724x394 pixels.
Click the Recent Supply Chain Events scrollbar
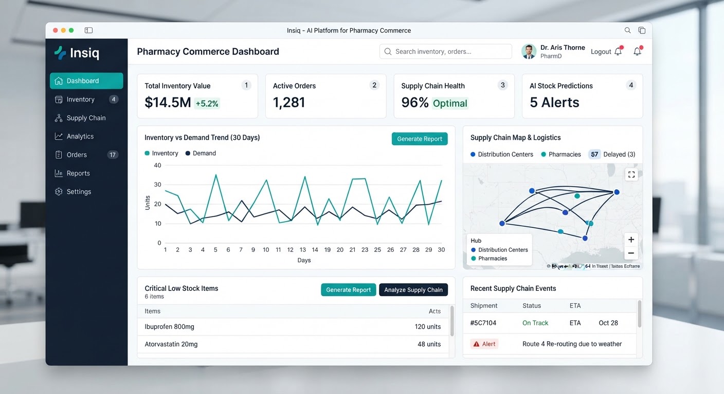640,314
